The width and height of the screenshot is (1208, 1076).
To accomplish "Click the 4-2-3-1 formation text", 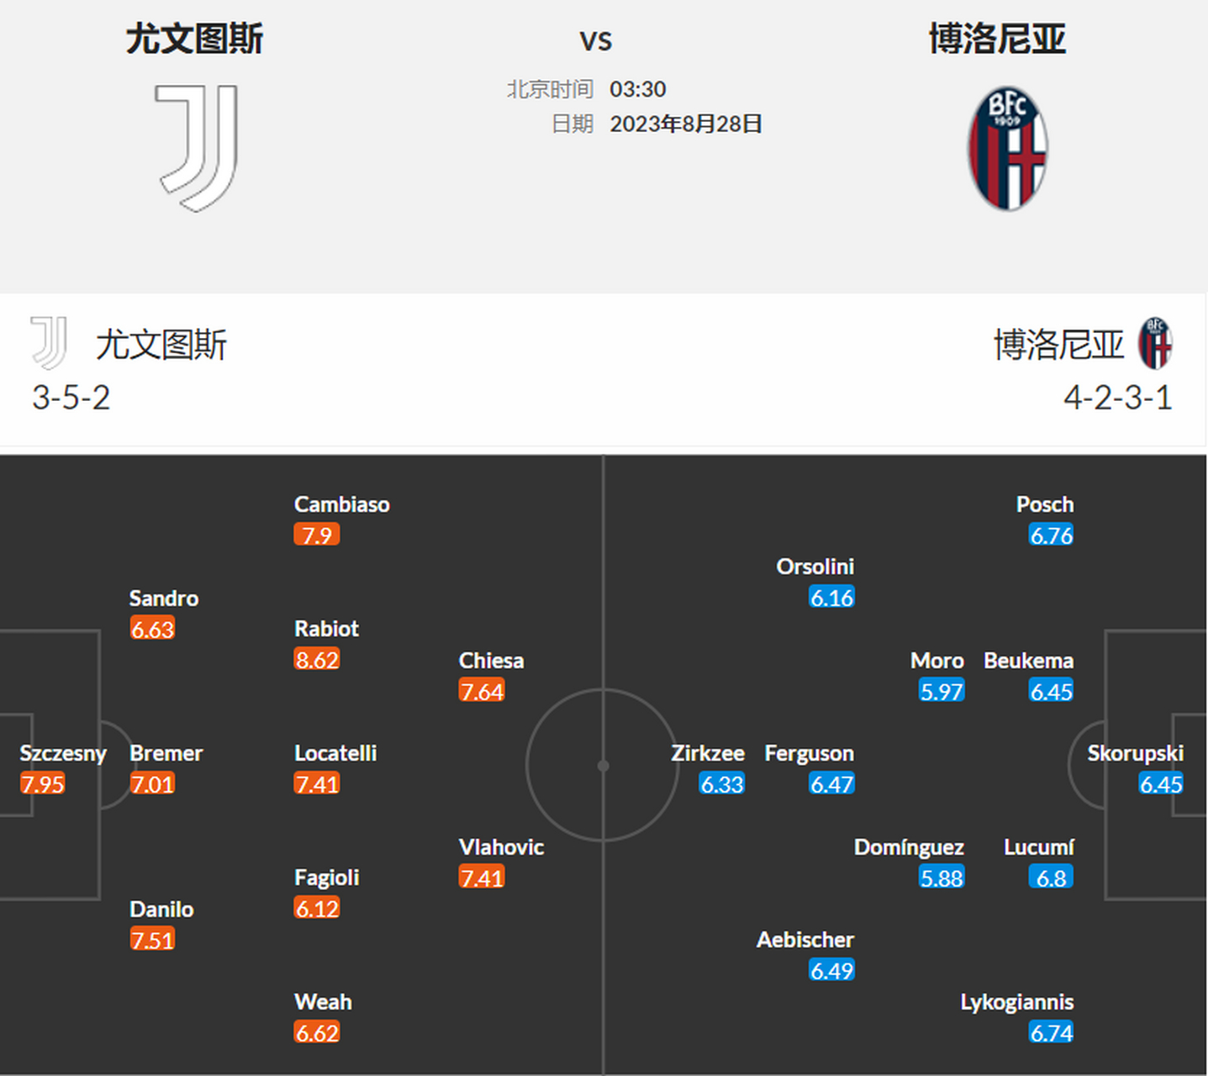I will pos(1117,398).
